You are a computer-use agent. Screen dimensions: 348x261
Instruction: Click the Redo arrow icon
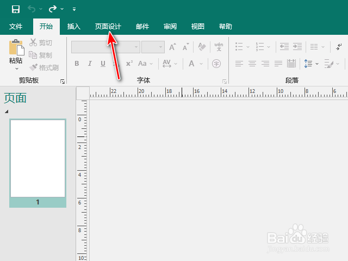click(53, 9)
